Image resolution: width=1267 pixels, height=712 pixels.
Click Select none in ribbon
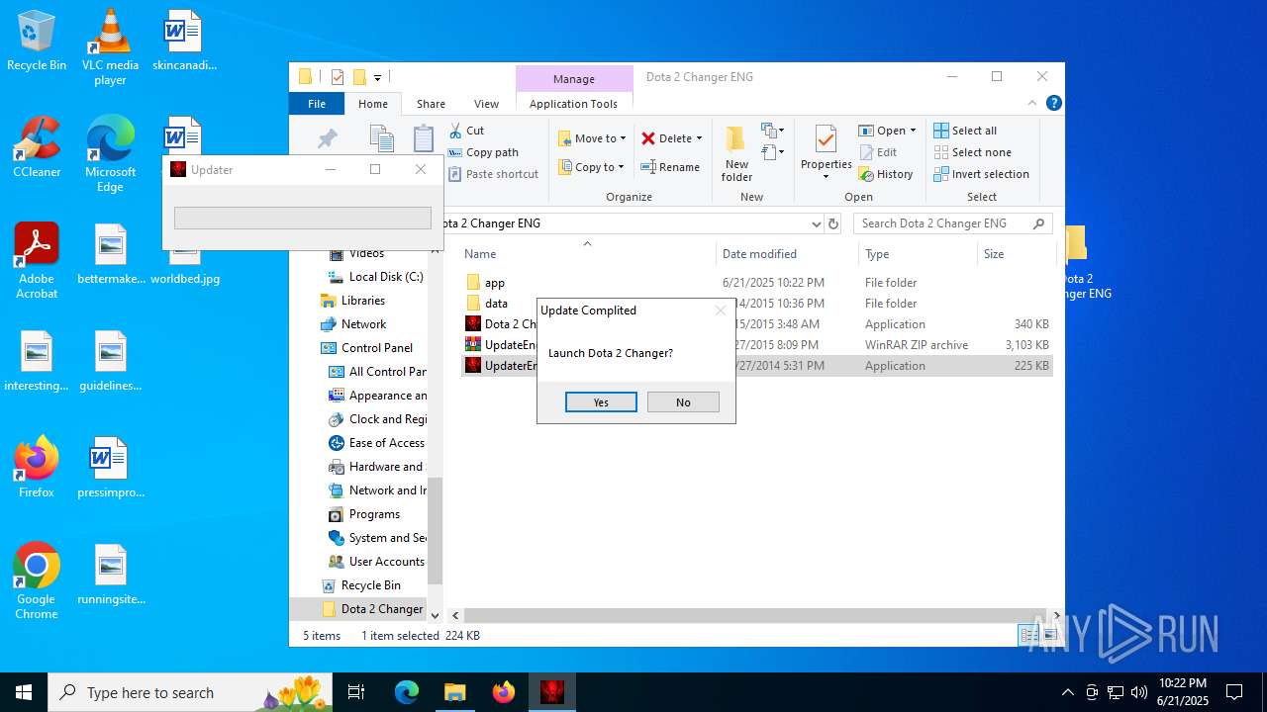[x=973, y=152]
